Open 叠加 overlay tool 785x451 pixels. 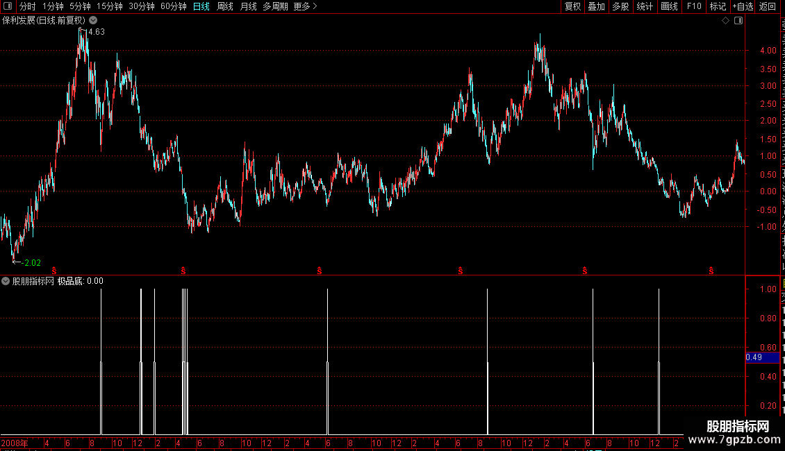(596, 6)
